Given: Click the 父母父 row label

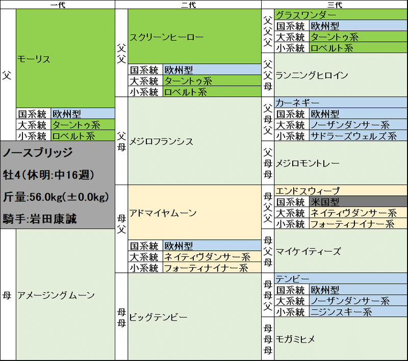Looking at the screenshot, I should pos(268,119).
